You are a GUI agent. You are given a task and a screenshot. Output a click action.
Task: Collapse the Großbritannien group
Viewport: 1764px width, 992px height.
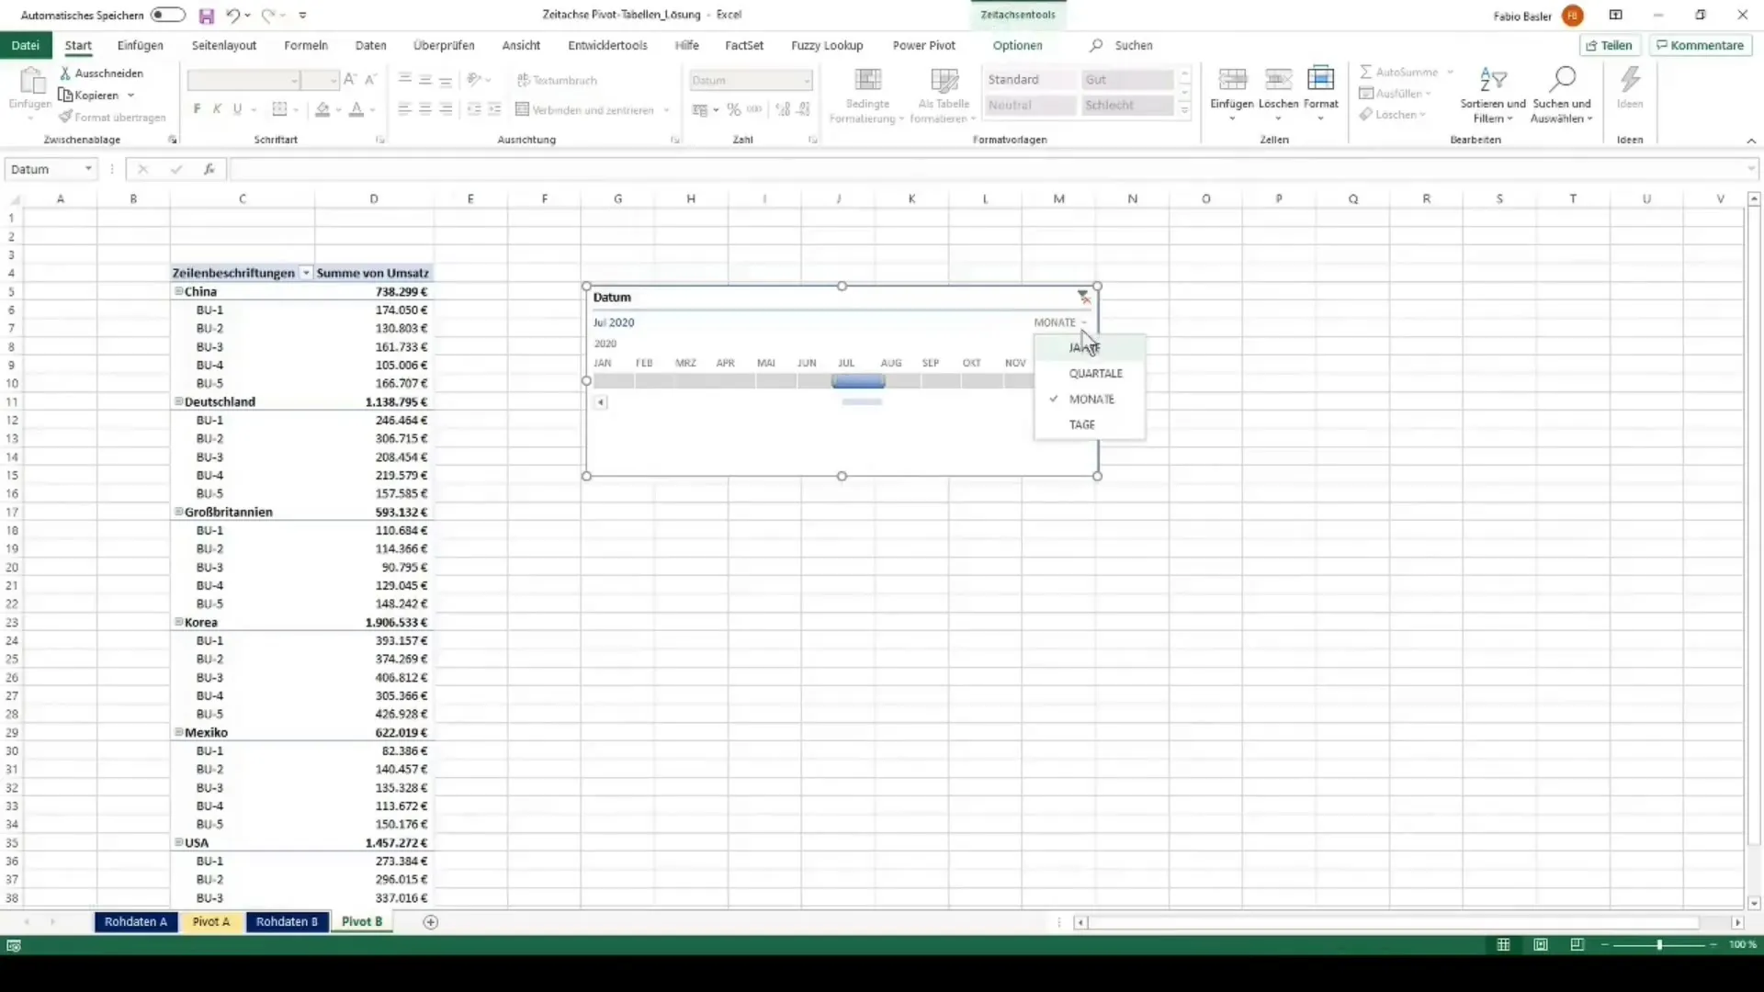click(178, 512)
